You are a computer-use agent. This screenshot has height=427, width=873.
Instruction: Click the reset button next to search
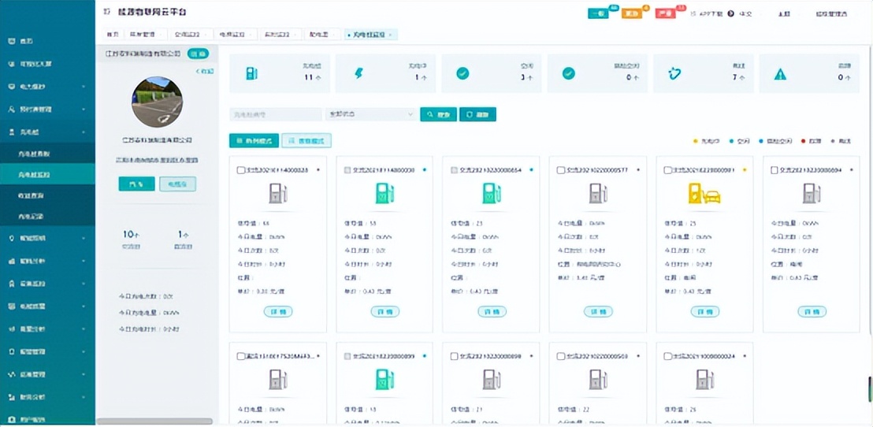477,114
